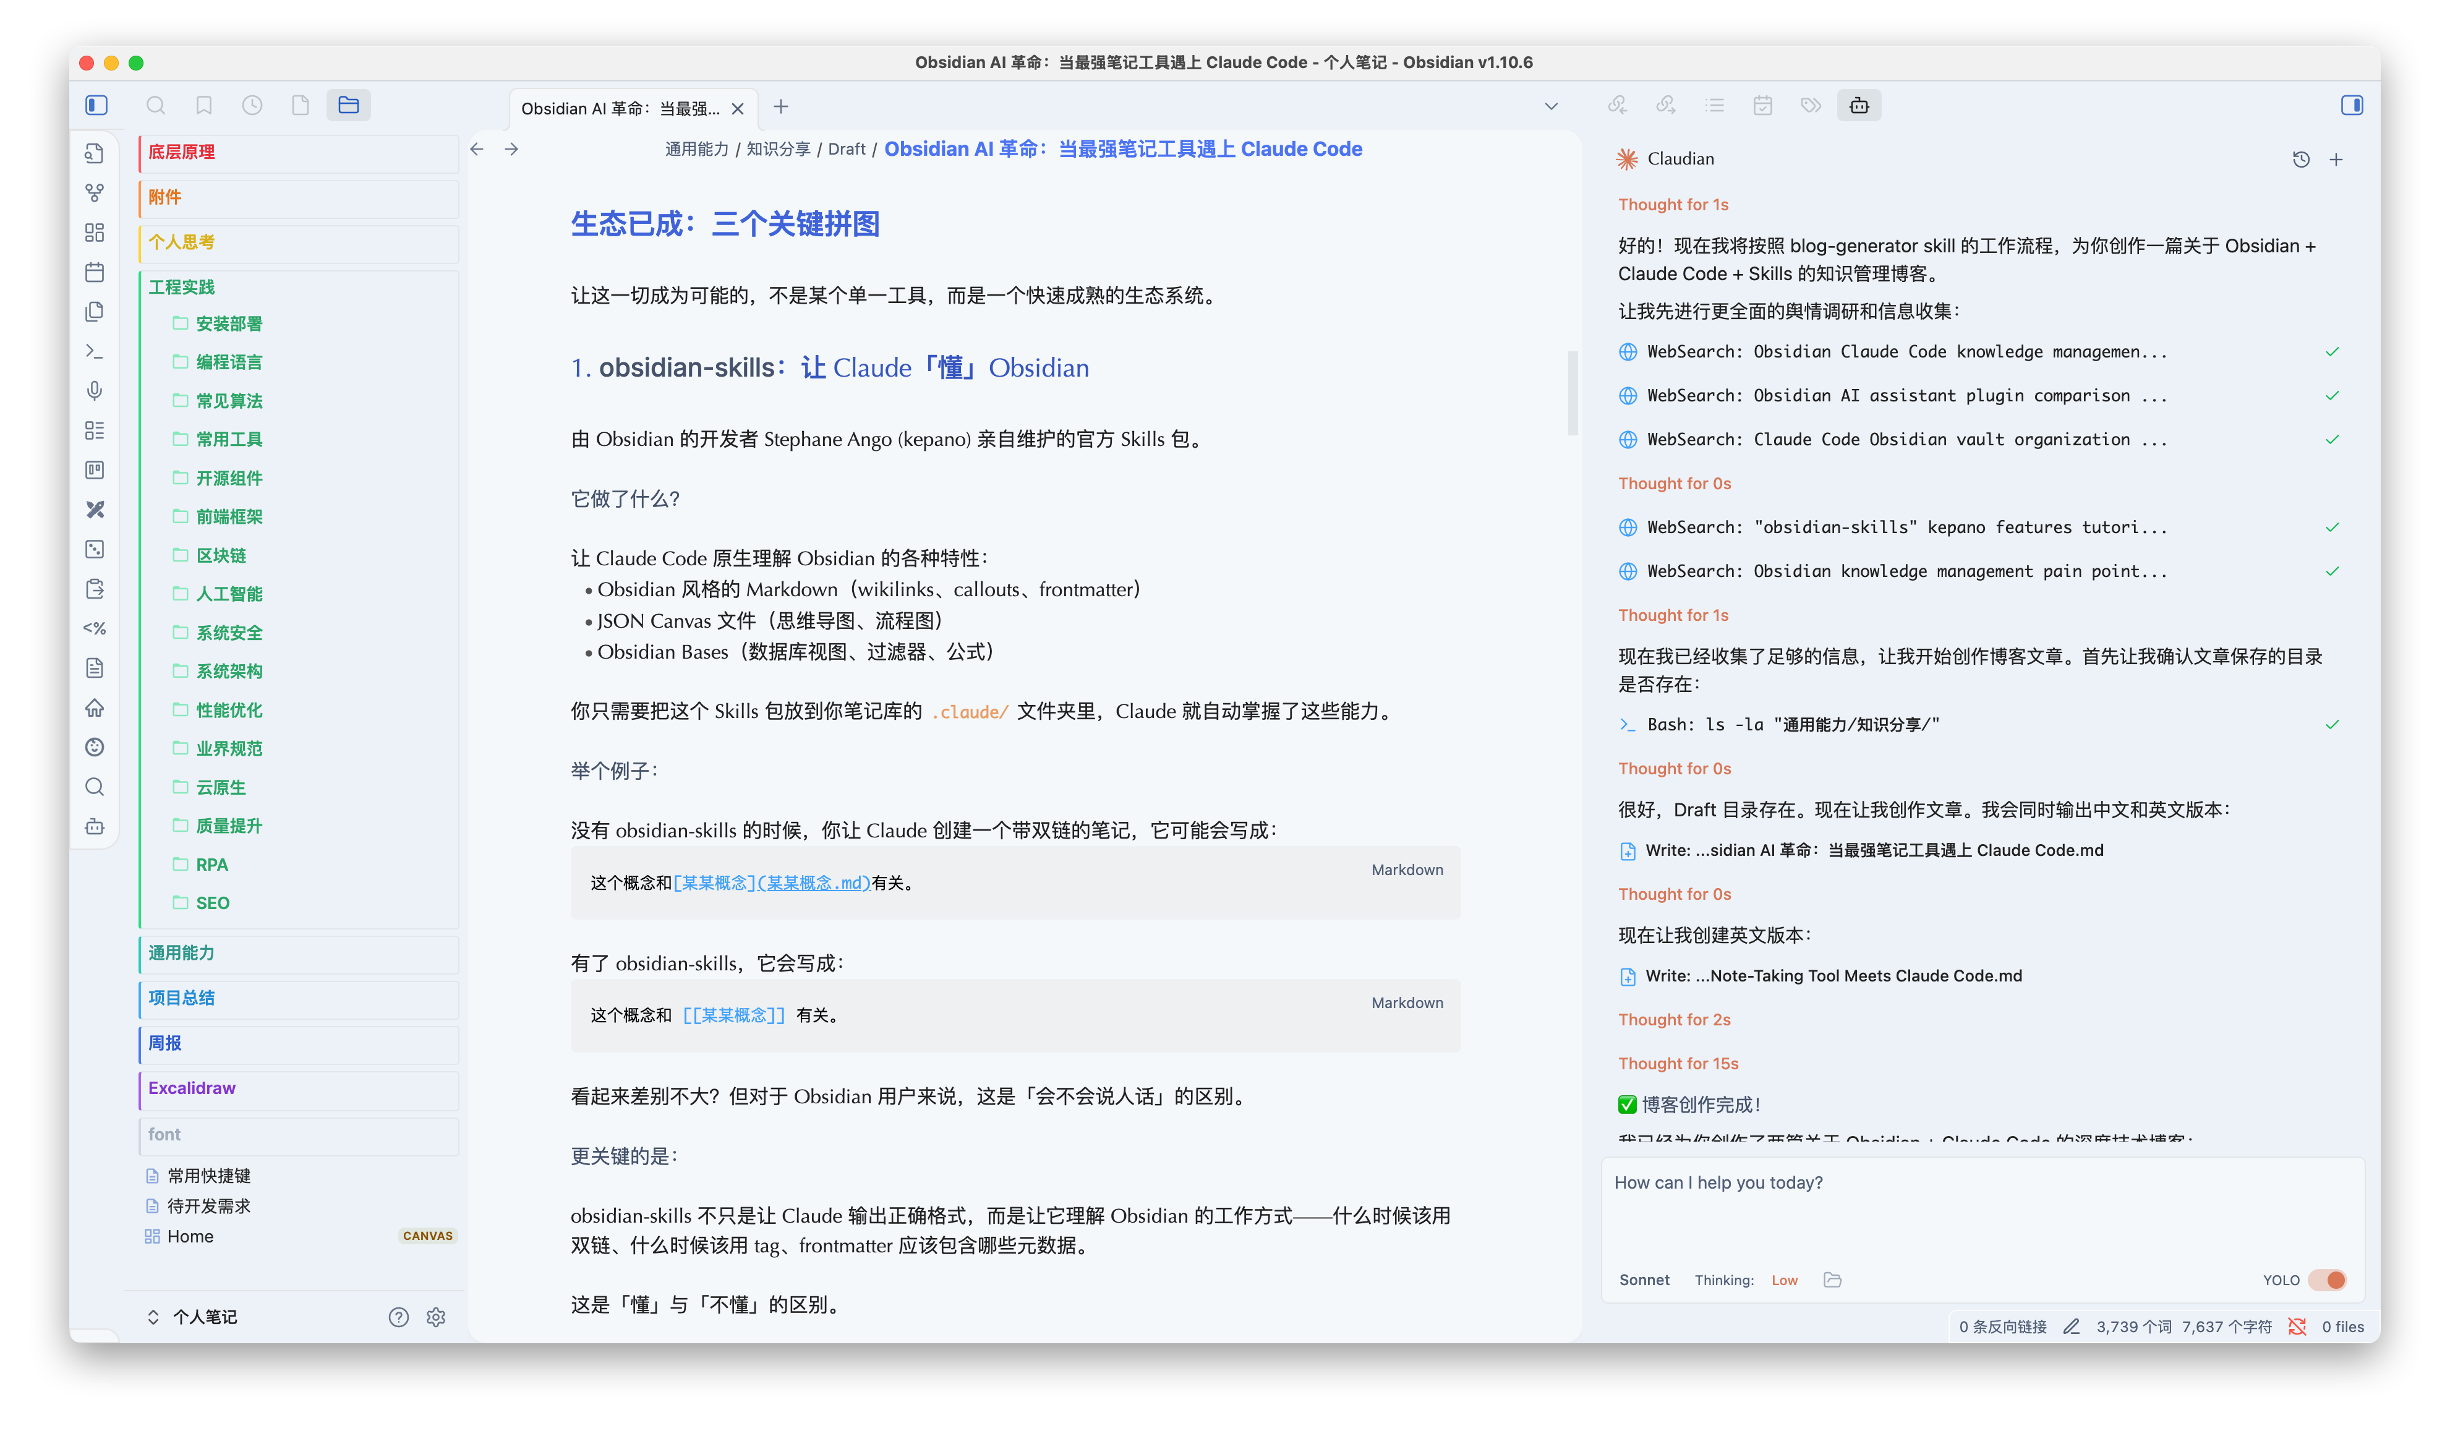
Task: Open graph view from ribbon
Action: [x=95, y=194]
